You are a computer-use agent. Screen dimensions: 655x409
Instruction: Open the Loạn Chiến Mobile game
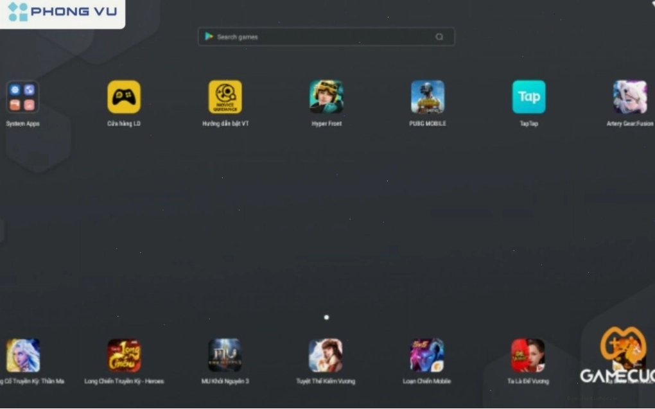427,355
